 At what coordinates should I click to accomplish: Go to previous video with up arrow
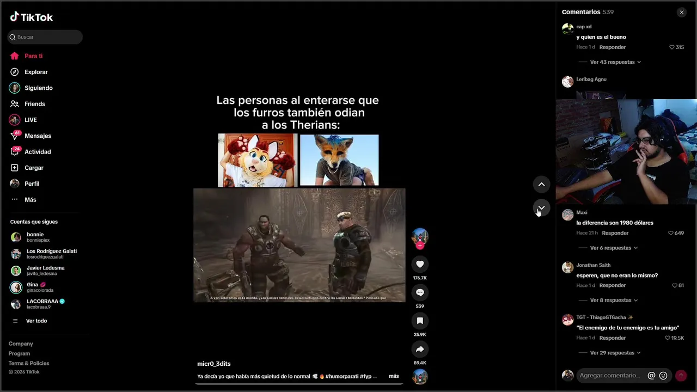point(541,184)
